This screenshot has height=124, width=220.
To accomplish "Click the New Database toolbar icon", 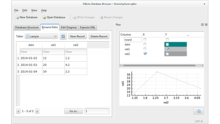I will coord(17,17).
